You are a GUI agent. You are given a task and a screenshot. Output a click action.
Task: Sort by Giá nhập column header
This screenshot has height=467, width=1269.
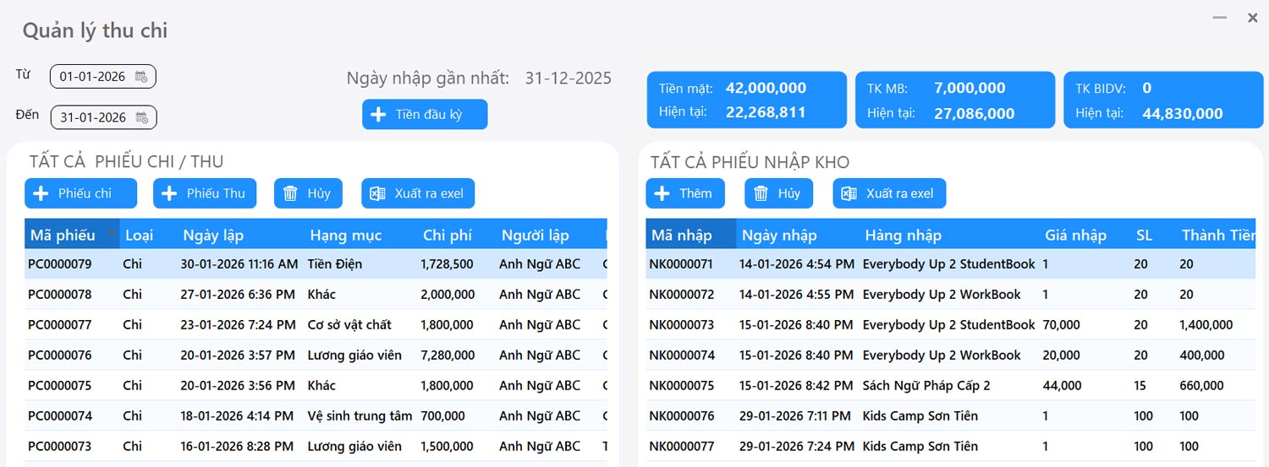[1075, 235]
